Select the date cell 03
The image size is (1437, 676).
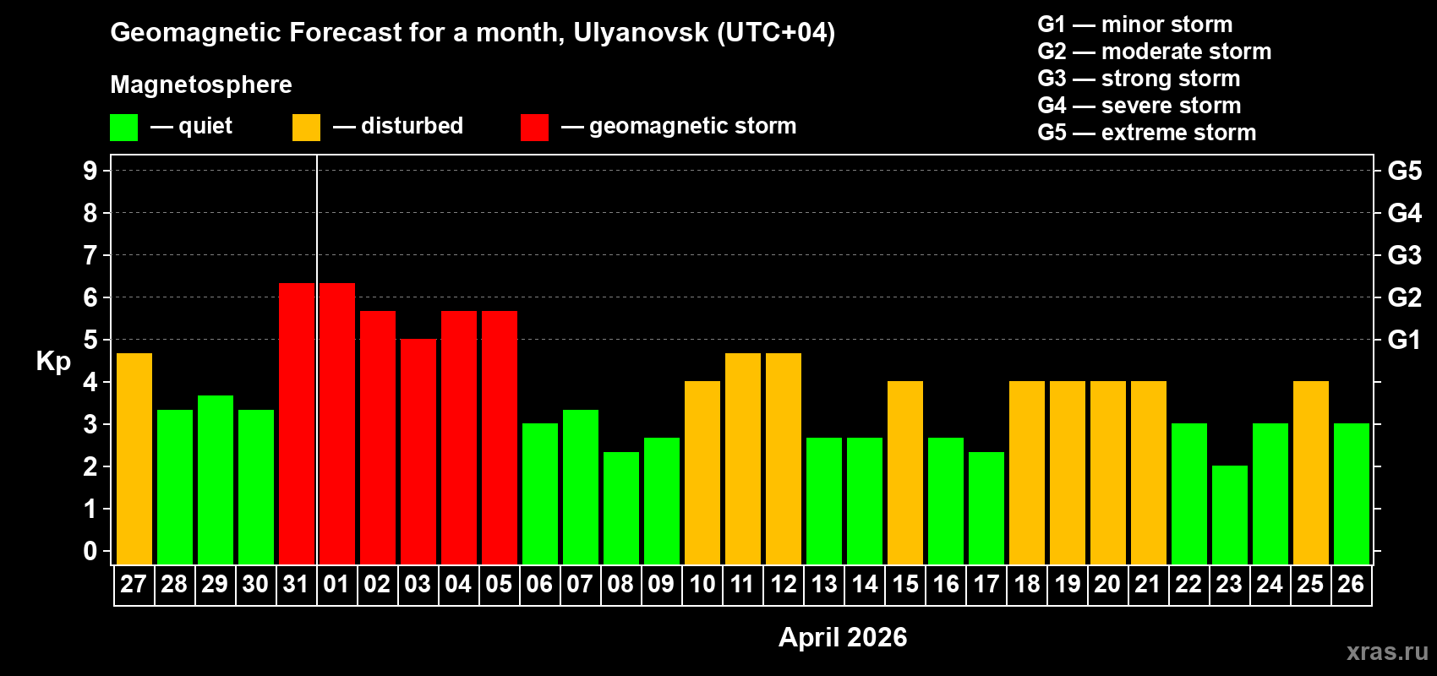(418, 585)
